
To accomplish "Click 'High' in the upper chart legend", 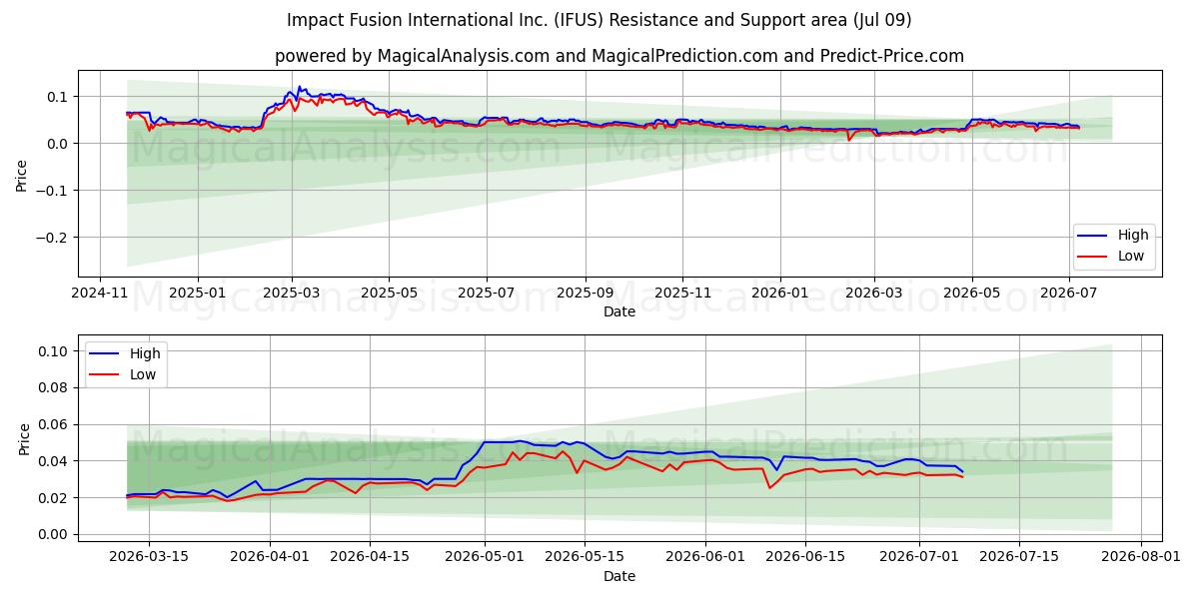I will (1134, 236).
